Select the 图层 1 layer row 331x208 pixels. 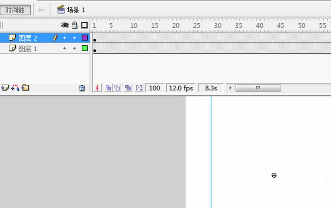click(45, 48)
